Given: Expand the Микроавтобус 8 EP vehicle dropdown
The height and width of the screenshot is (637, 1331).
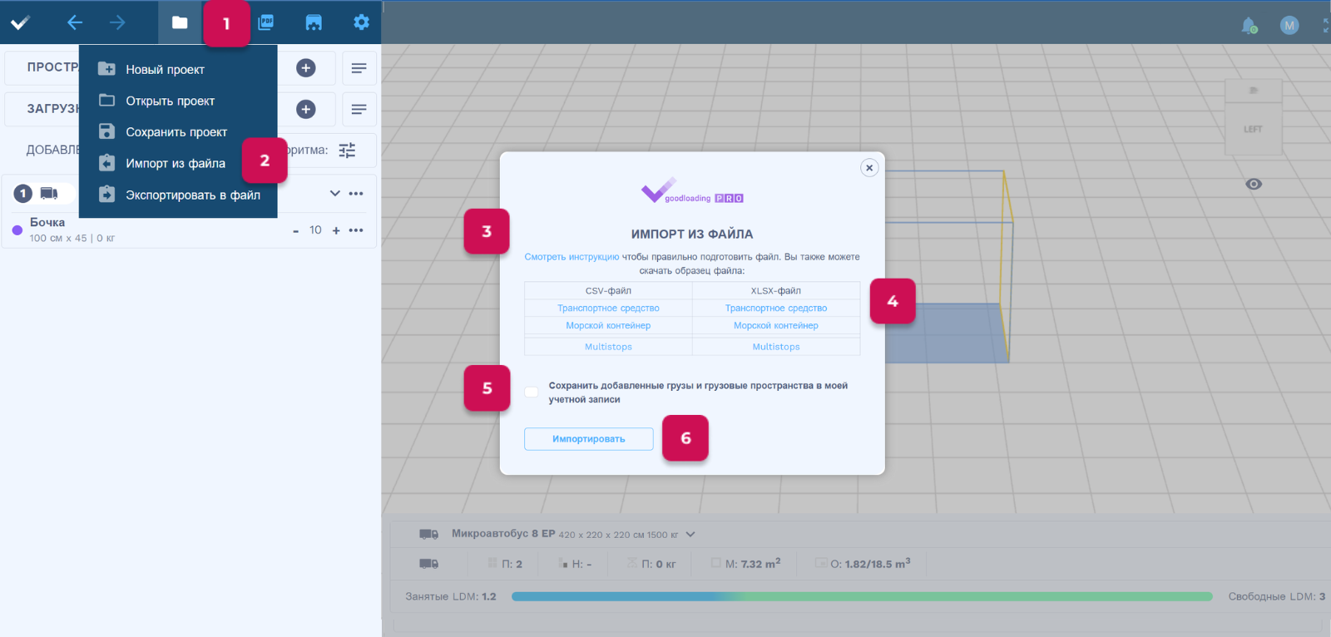Looking at the screenshot, I should click(690, 534).
